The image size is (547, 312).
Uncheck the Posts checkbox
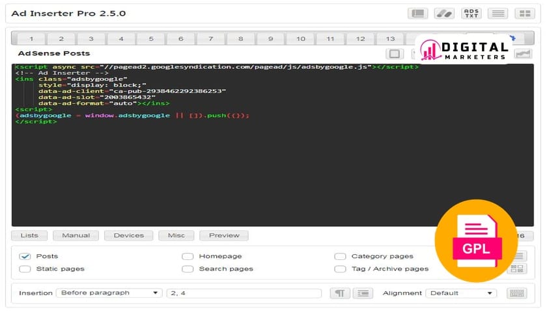pos(25,256)
